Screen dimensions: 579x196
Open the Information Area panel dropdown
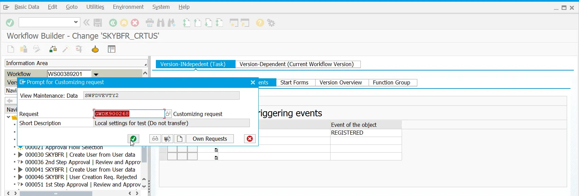coord(145,64)
